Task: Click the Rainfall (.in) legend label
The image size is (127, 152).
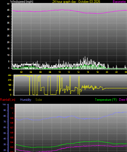Action: pyautogui.click(x=8, y=100)
